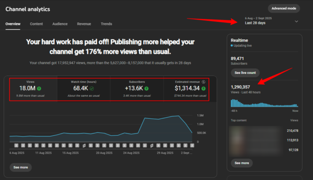The height and width of the screenshot is (180, 313).
Task: Switch to the Audience tab
Action: click(x=60, y=24)
